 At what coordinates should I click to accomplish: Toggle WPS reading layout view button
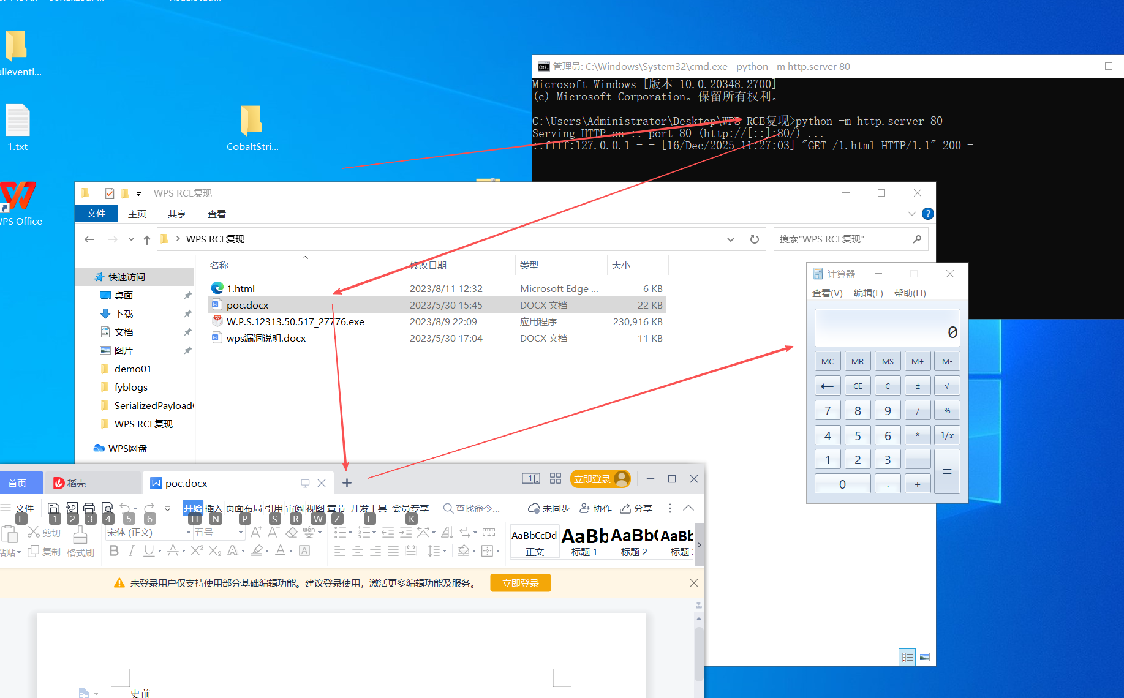click(x=531, y=479)
